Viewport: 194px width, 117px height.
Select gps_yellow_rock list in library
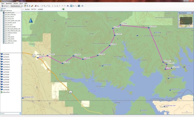tap(9, 43)
